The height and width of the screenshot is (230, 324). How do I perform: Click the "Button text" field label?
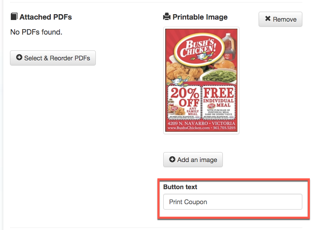180,187
